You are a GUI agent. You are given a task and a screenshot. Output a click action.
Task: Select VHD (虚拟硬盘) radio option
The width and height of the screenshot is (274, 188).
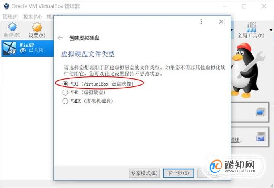point(65,92)
